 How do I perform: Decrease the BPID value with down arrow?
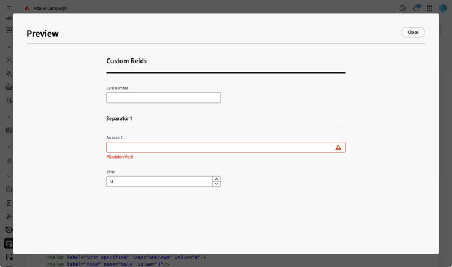click(x=216, y=184)
